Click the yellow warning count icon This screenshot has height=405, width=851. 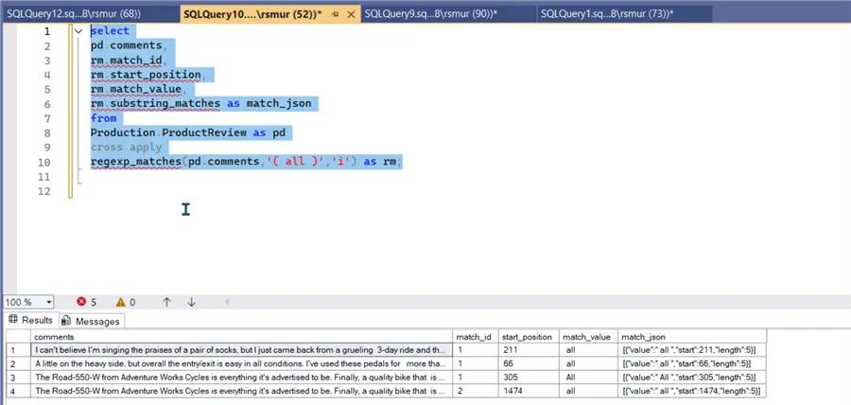[x=119, y=302]
